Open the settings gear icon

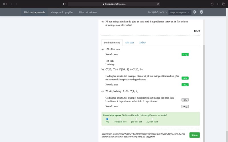195,12
